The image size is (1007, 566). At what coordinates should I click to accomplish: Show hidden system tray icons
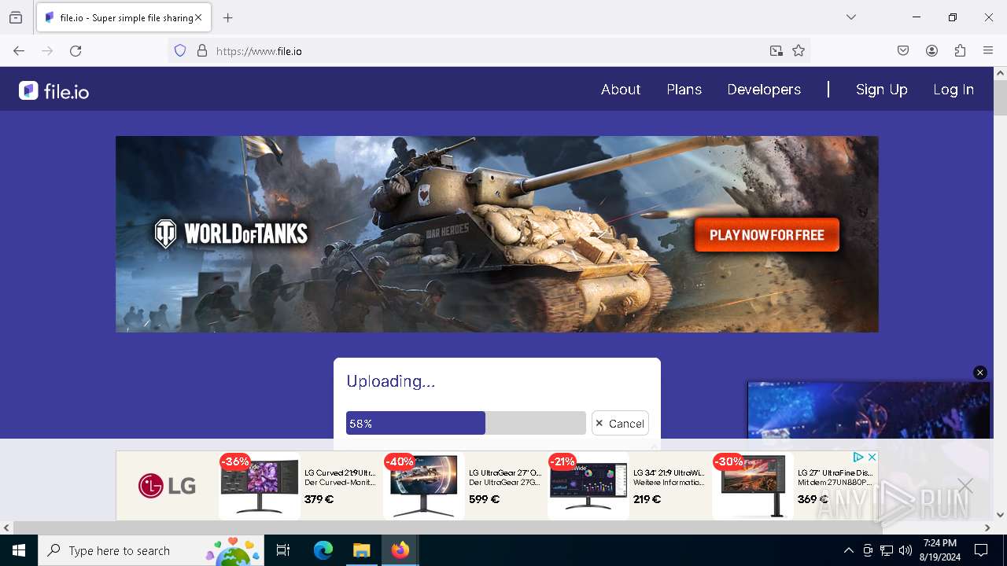pos(848,550)
